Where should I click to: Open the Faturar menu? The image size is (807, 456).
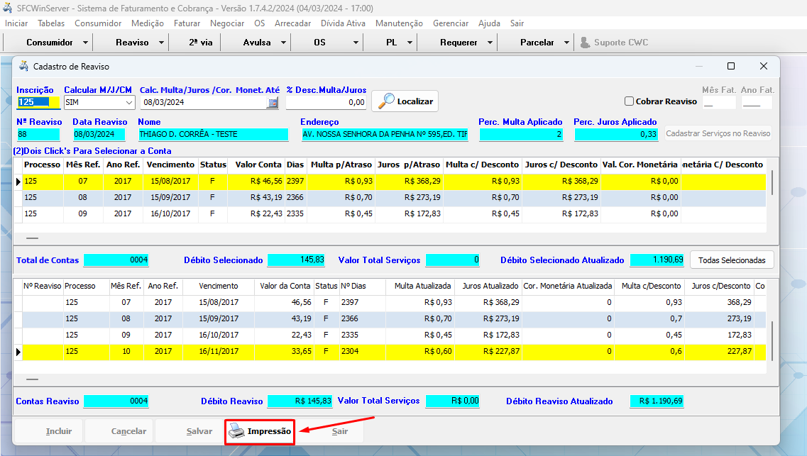(x=187, y=23)
